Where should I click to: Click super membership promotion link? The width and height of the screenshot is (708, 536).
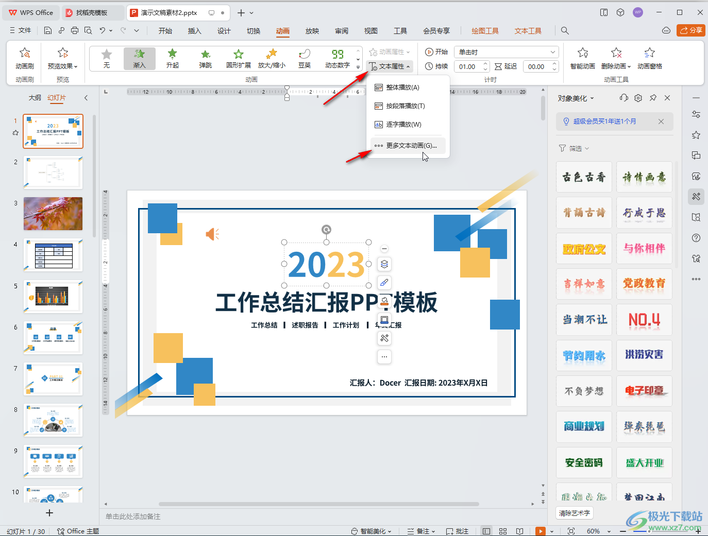coord(604,122)
